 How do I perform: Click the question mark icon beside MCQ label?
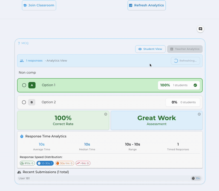[x=19, y=43]
